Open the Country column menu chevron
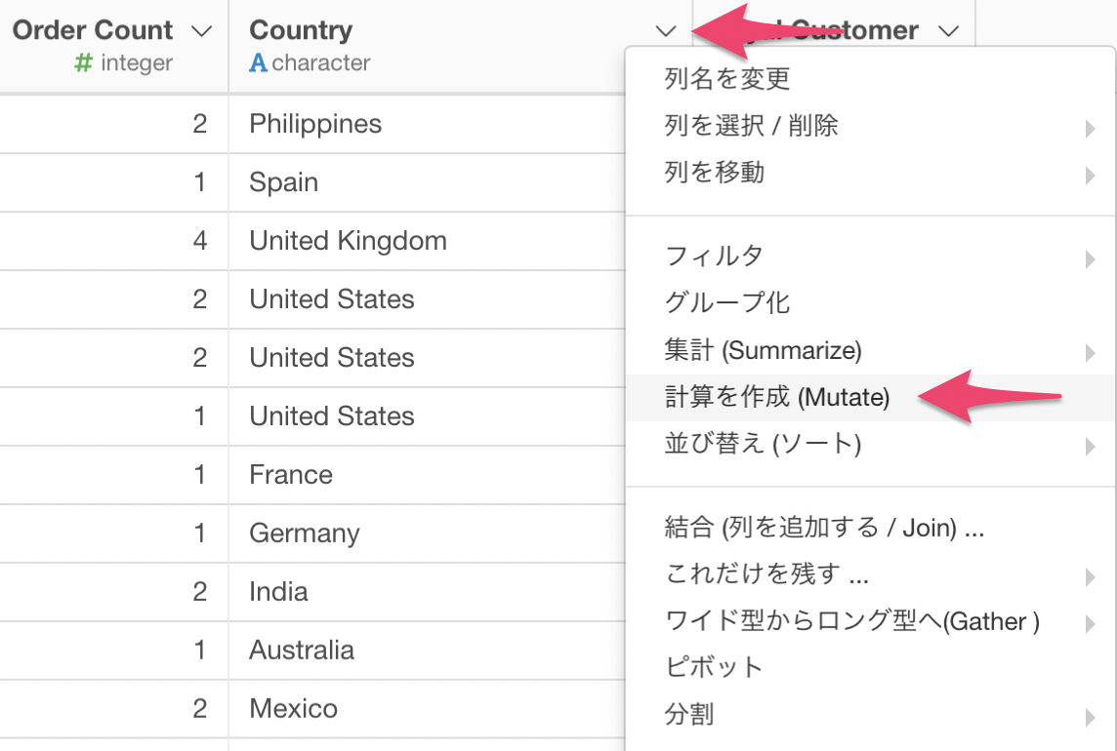The image size is (1117, 751). coord(666,31)
